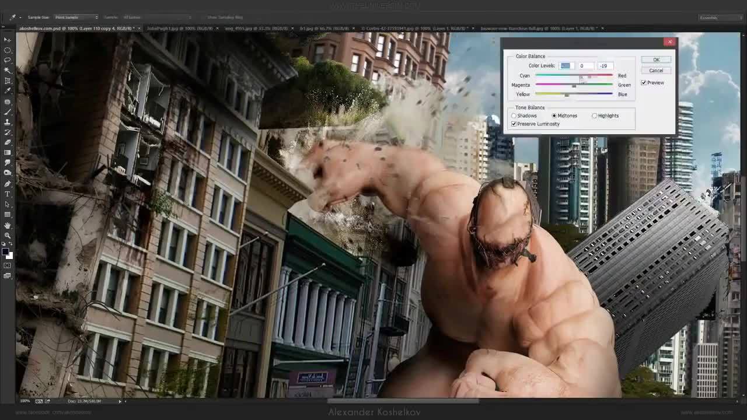The height and width of the screenshot is (420, 747).
Task: Select the Zoom tool
Action: (x=8, y=235)
